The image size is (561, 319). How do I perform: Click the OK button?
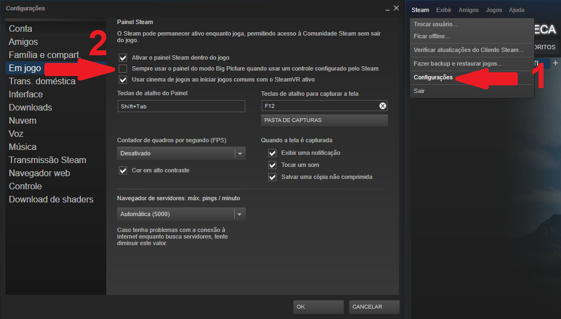coord(319,307)
